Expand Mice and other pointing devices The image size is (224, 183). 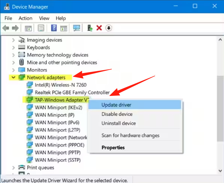pos(13,63)
